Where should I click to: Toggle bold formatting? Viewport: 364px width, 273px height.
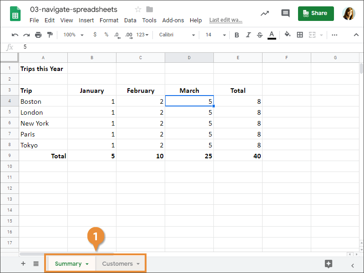pyautogui.click(x=237, y=35)
